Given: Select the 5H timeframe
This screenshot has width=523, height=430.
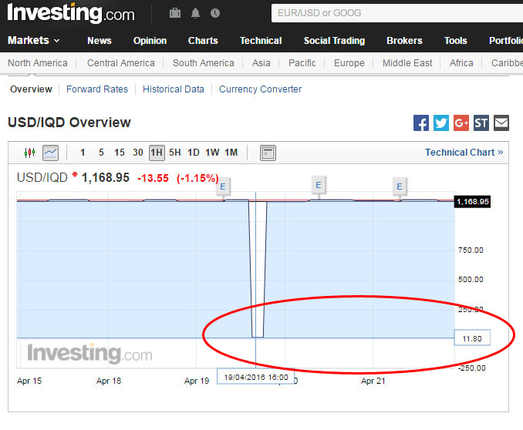Looking at the screenshot, I should (175, 153).
